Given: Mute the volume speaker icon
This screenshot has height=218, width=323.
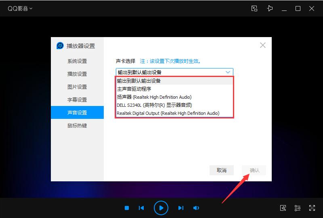Looking at the screenshot, I should coord(196,208).
